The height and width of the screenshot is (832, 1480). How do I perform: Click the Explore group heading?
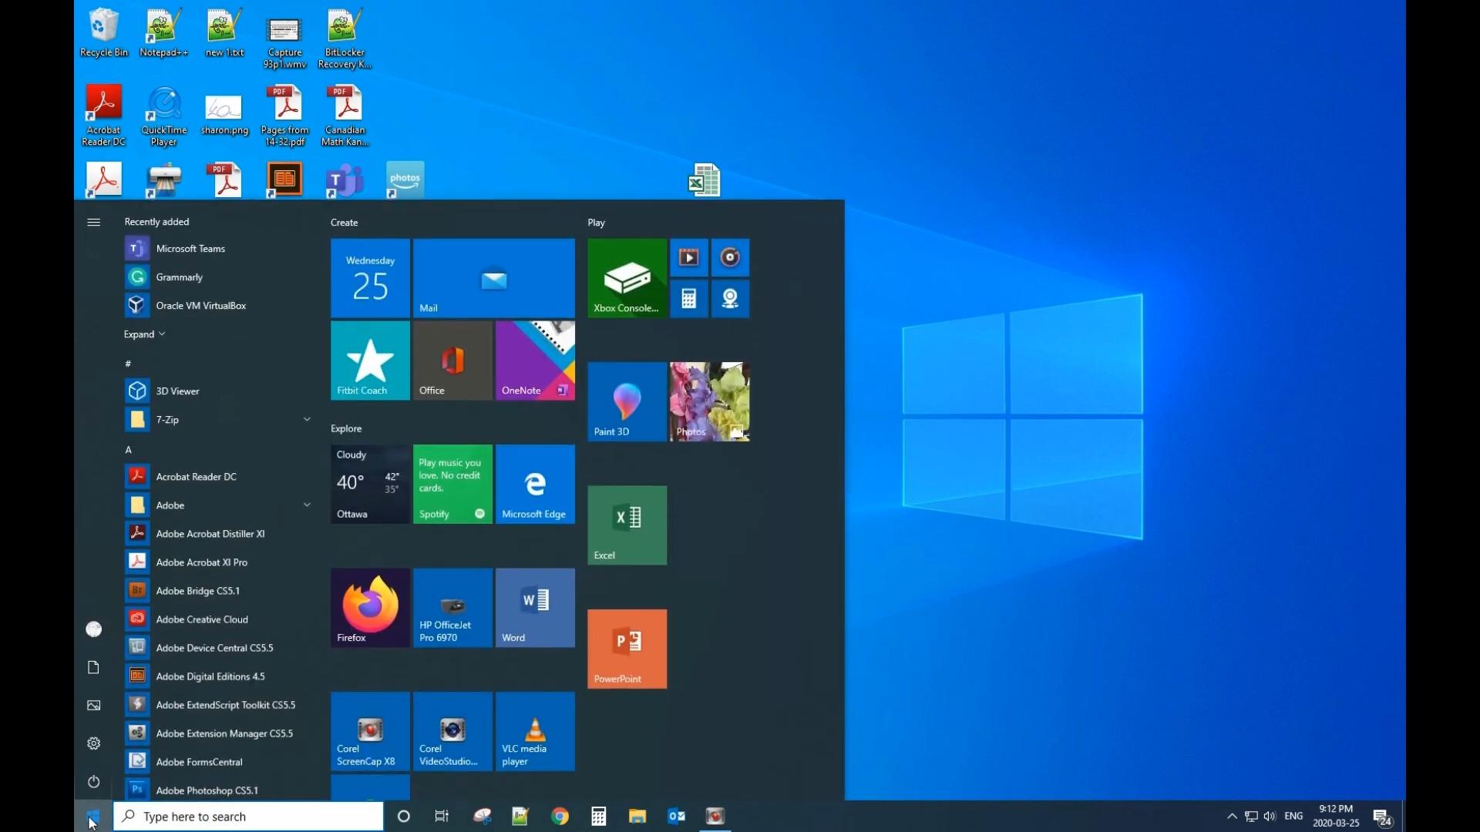(345, 429)
